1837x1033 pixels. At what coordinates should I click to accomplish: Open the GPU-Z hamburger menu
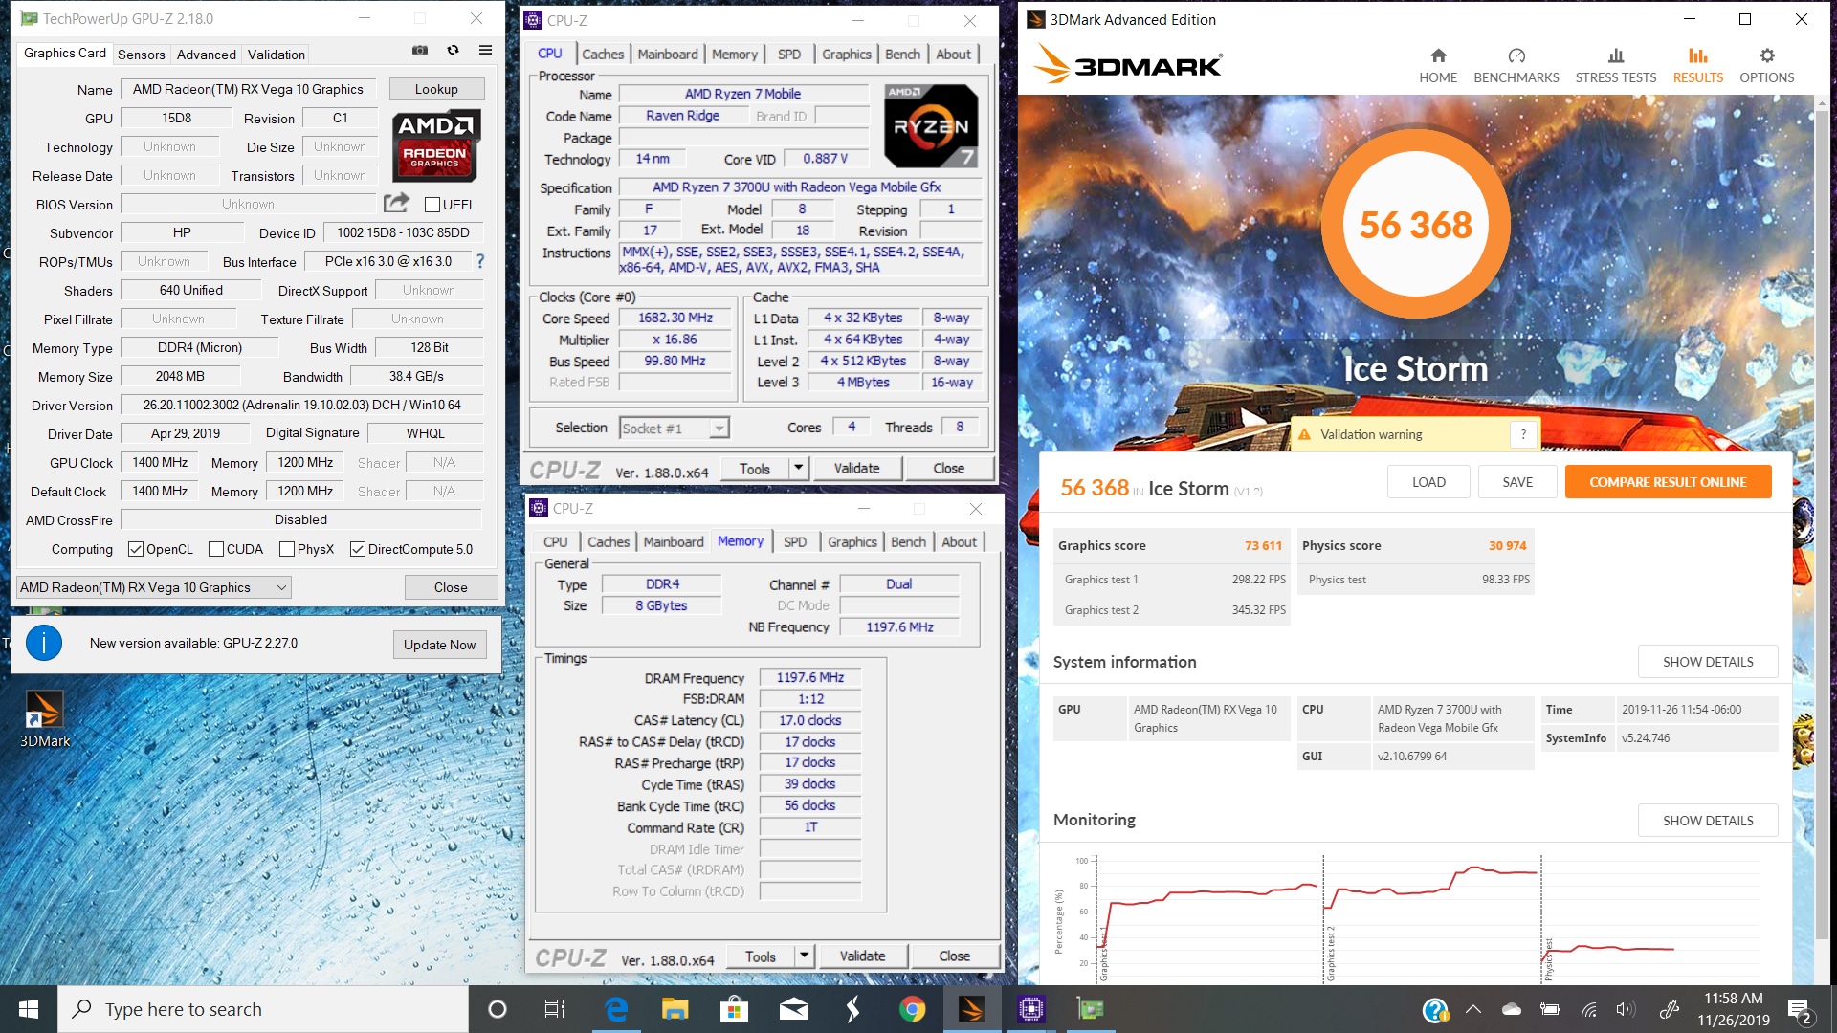485,51
